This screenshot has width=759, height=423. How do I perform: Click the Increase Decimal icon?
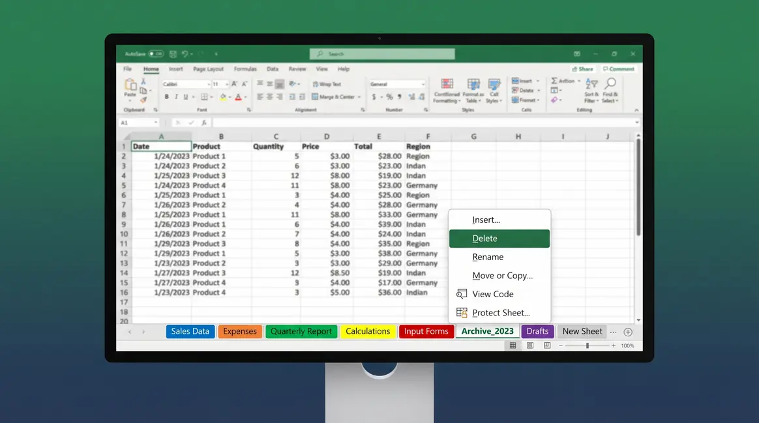coord(411,97)
